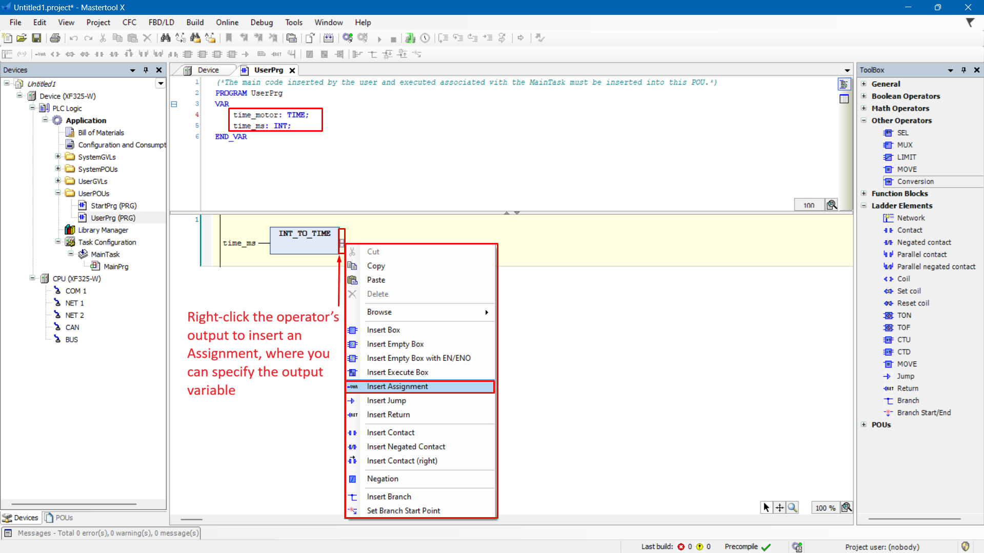The height and width of the screenshot is (553, 984).
Task: Click the Find binoculars icon
Action: pyautogui.click(x=165, y=38)
